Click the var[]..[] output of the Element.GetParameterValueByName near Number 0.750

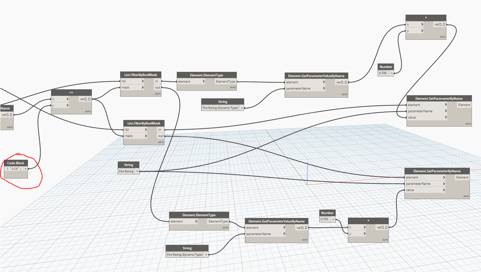click(x=301, y=228)
